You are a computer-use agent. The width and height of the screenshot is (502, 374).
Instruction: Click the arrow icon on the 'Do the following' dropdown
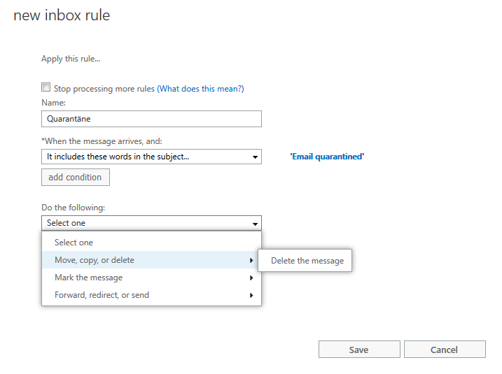coord(255,224)
